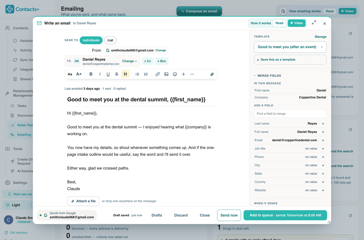Click the Contacts+ logo
Viewport: 364px width, 240px height.
(22, 9)
